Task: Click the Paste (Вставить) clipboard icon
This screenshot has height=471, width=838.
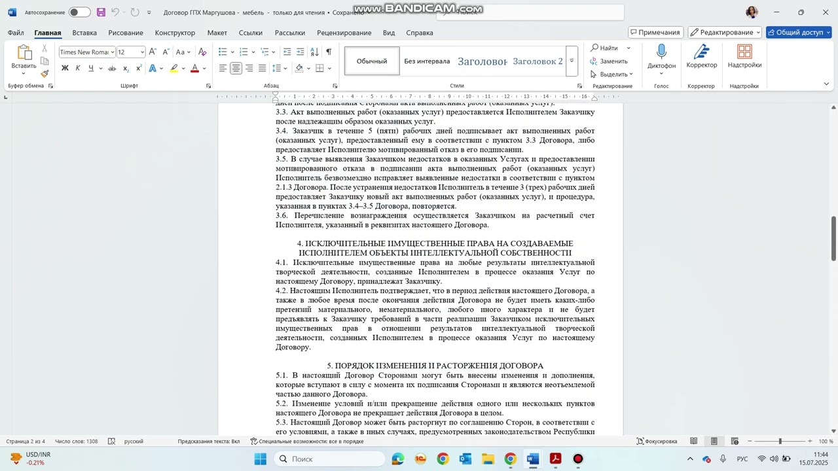Action: coord(24,52)
